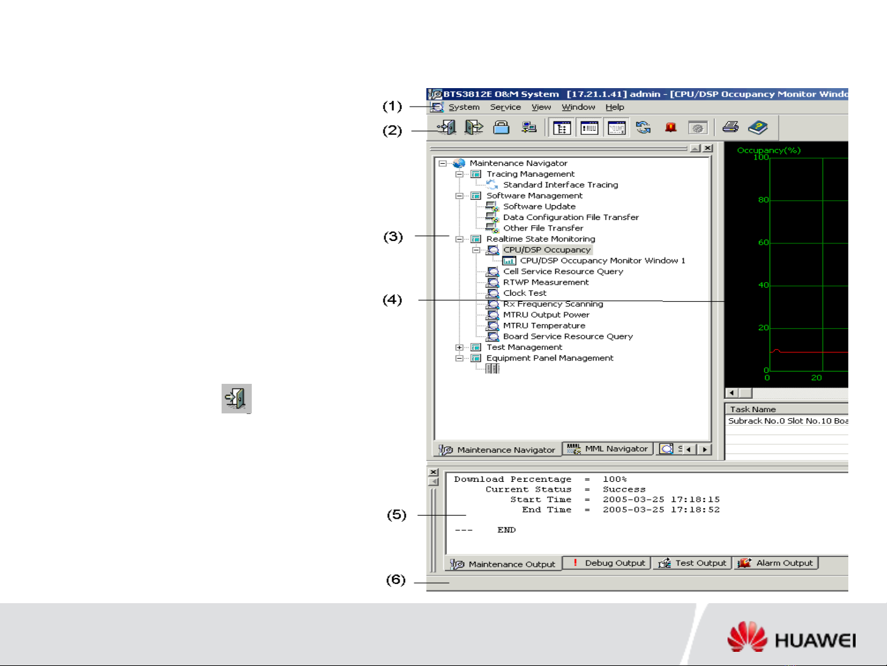This screenshot has width=887, height=666.
Task: Select RTWP Measurement in the tree
Action: pyautogui.click(x=545, y=282)
